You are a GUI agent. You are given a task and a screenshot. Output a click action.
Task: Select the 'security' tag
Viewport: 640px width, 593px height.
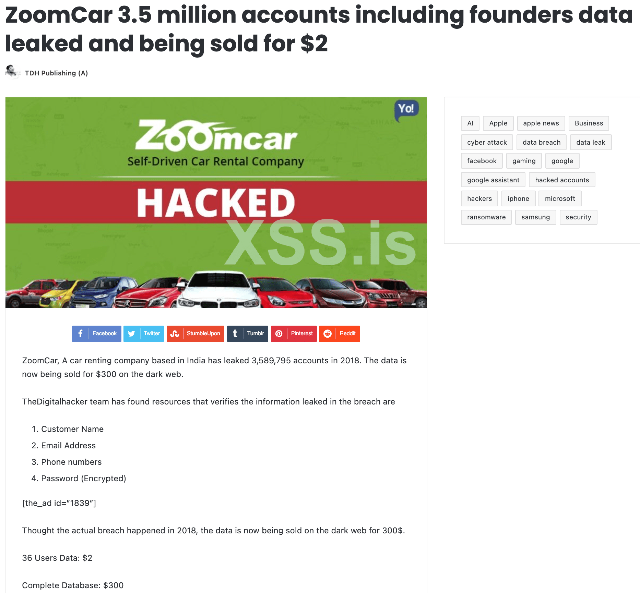(x=578, y=217)
